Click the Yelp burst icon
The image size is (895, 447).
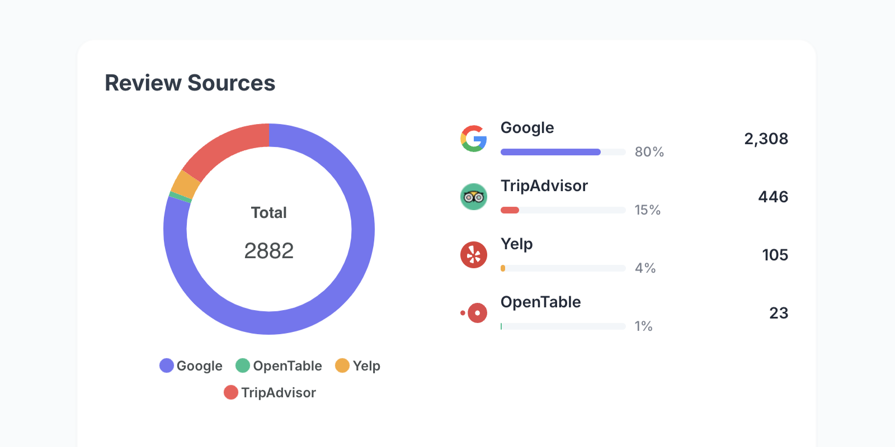click(x=473, y=255)
